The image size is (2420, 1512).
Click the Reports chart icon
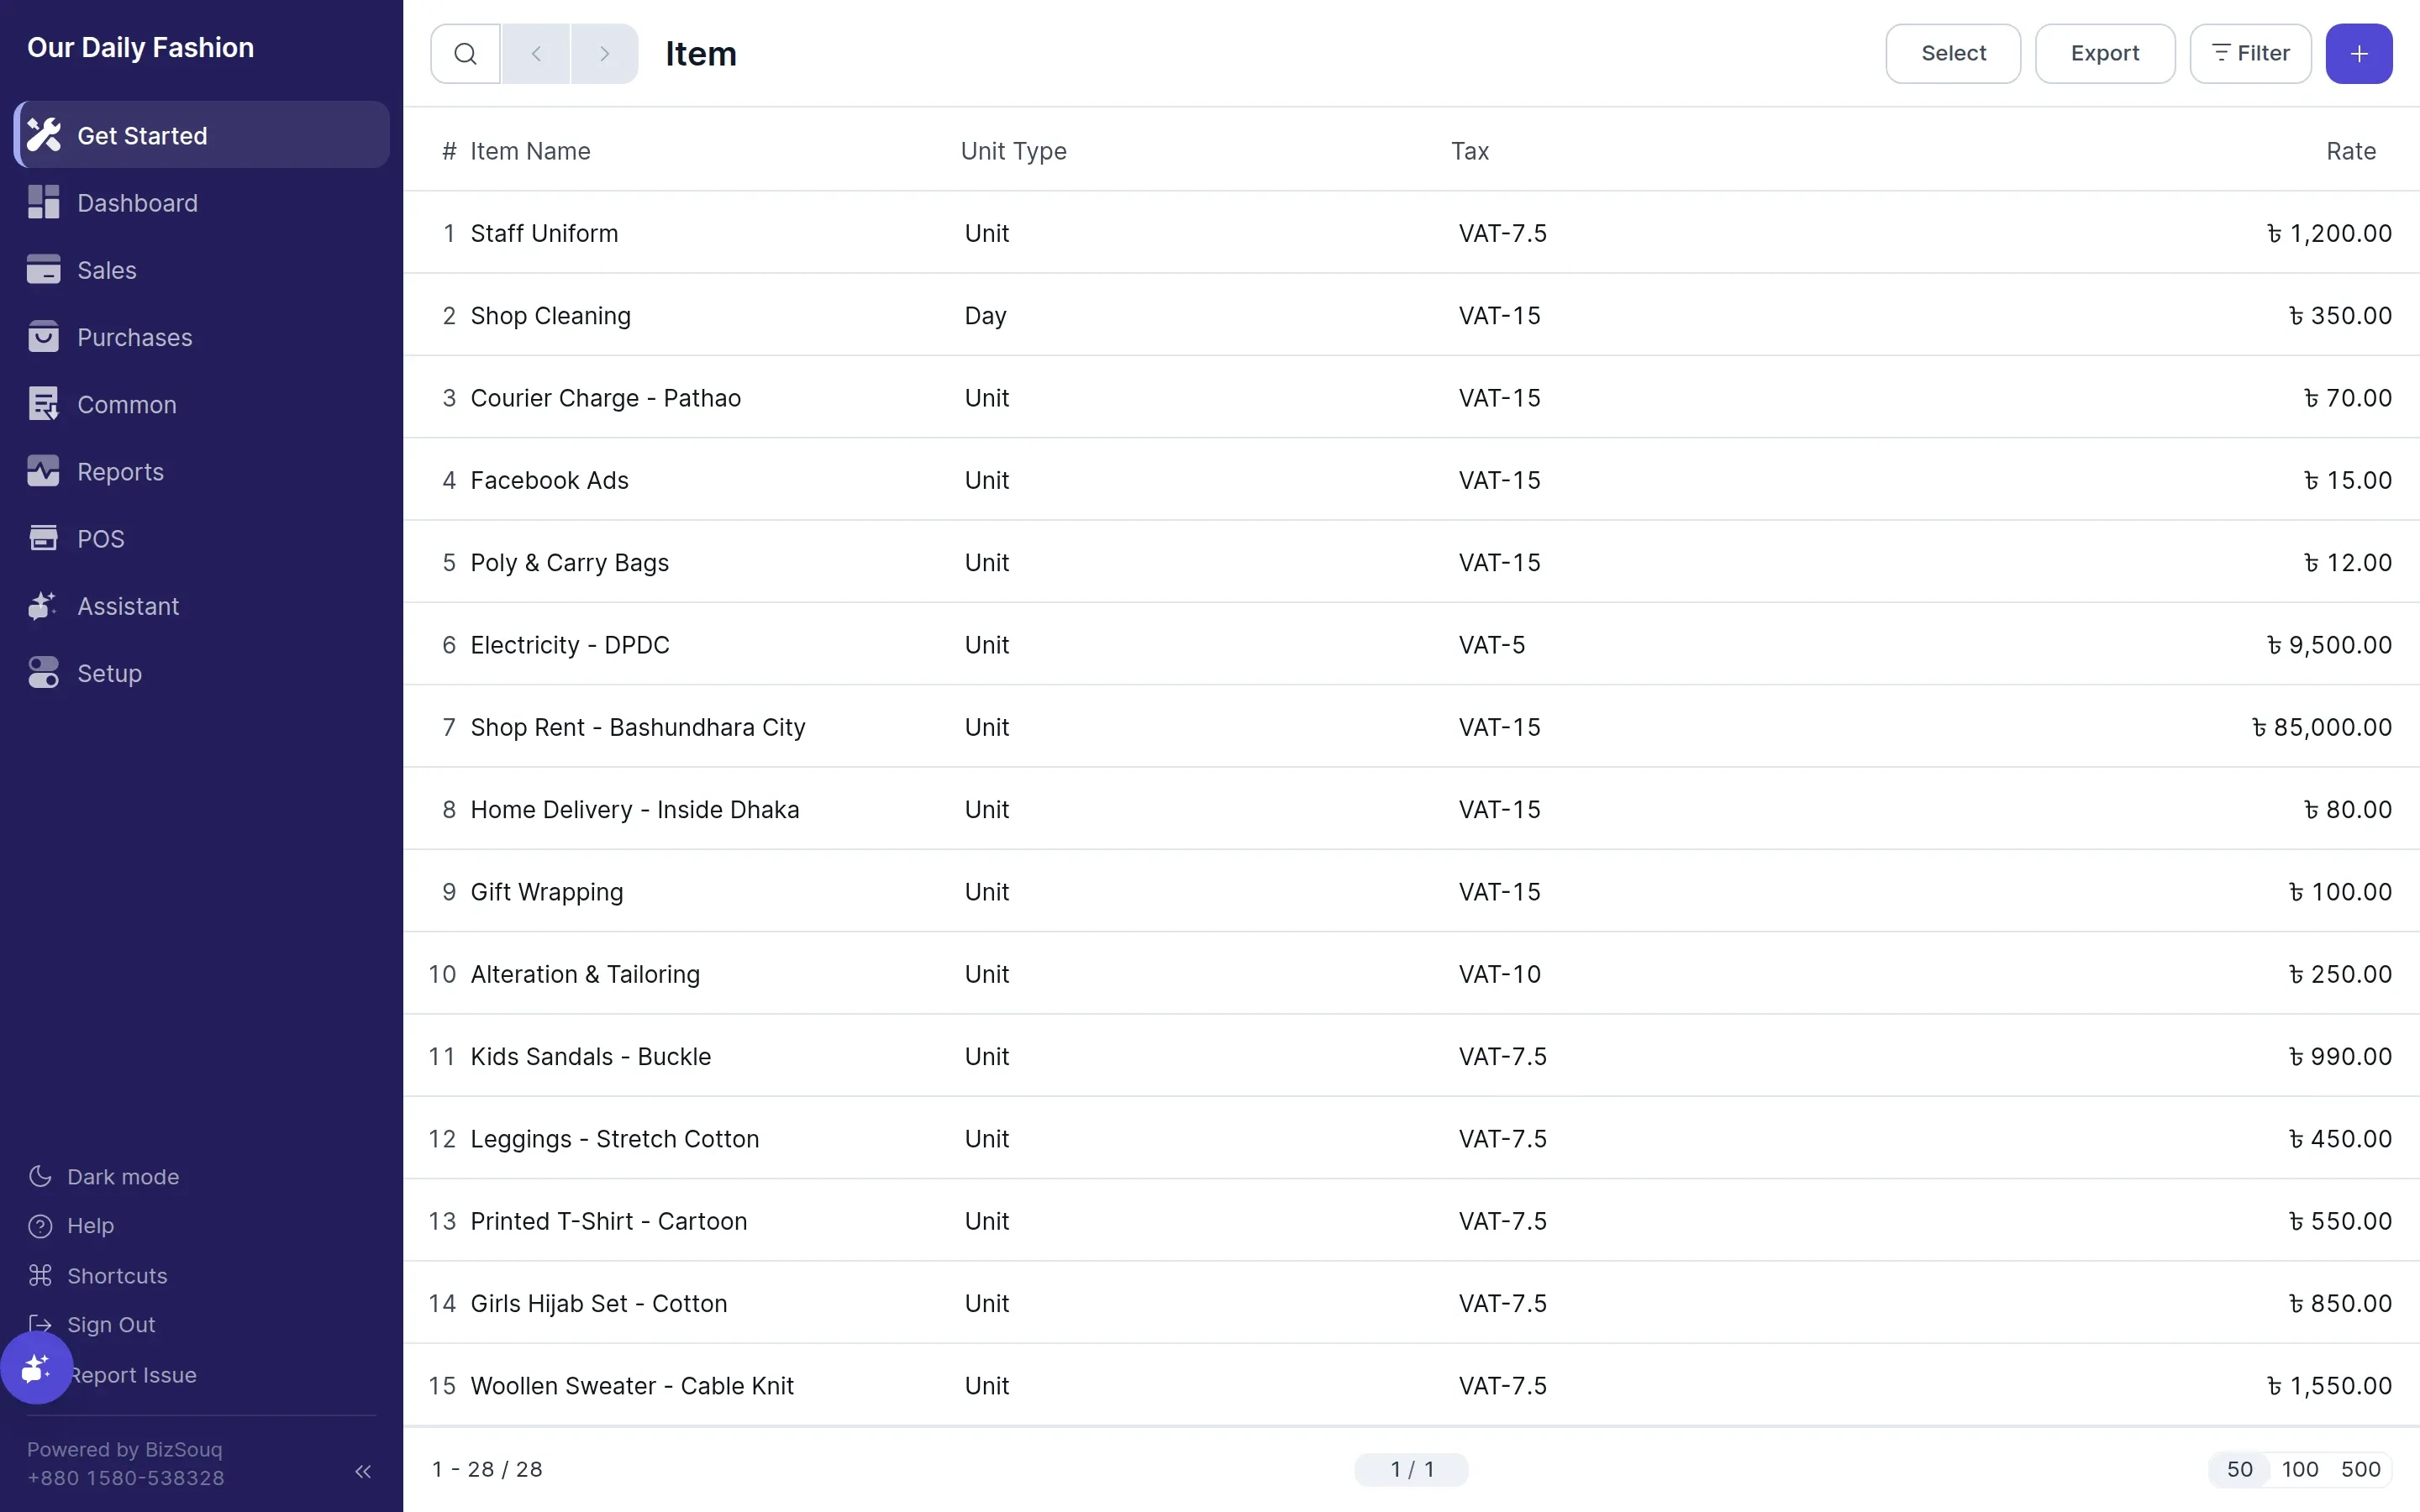pyautogui.click(x=43, y=471)
